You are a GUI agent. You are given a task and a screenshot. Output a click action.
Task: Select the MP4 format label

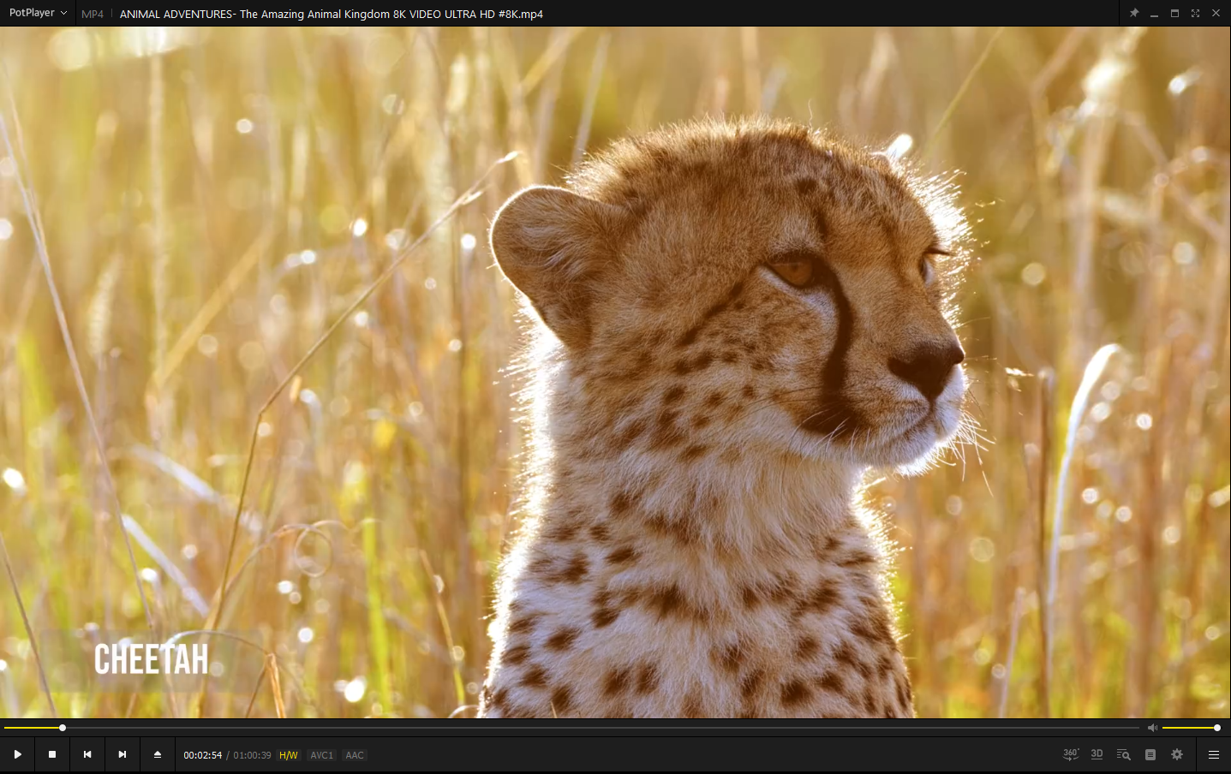[93, 13]
